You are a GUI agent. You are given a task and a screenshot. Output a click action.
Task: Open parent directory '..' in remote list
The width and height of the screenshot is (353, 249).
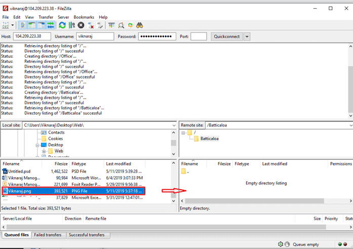185,172
